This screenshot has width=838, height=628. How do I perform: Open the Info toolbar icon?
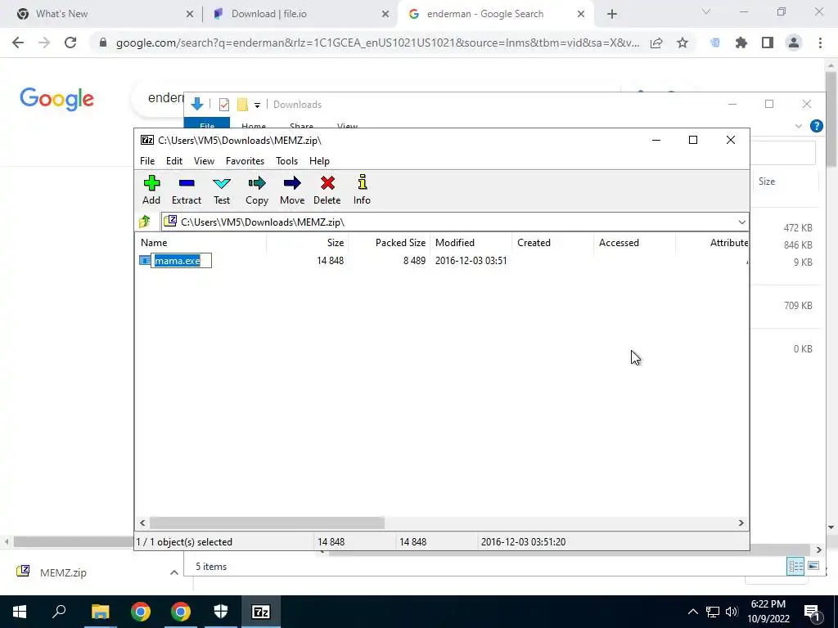[x=362, y=190]
